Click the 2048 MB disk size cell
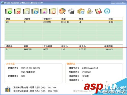The height and width of the screenshot is (95, 127). coord(47,22)
